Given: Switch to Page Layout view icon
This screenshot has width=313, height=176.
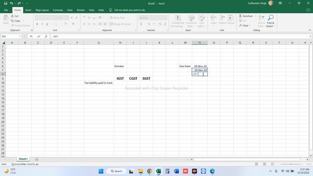Looking at the screenshot, I should [265, 164].
